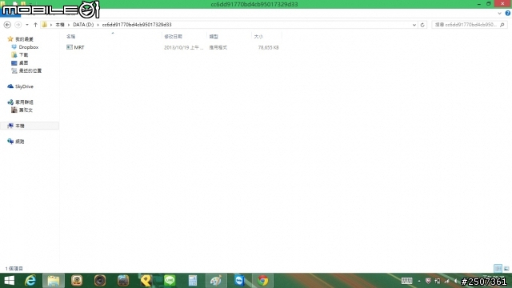Screen dimensions: 512x288
Task: Open TeamViewer from the taskbar
Action: (x=239, y=281)
